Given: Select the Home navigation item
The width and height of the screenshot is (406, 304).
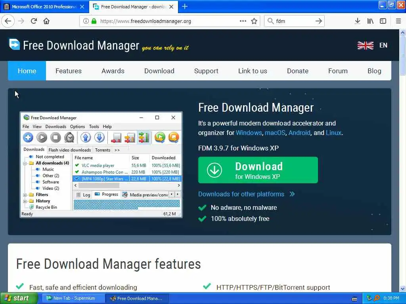Looking at the screenshot, I should [27, 71].
